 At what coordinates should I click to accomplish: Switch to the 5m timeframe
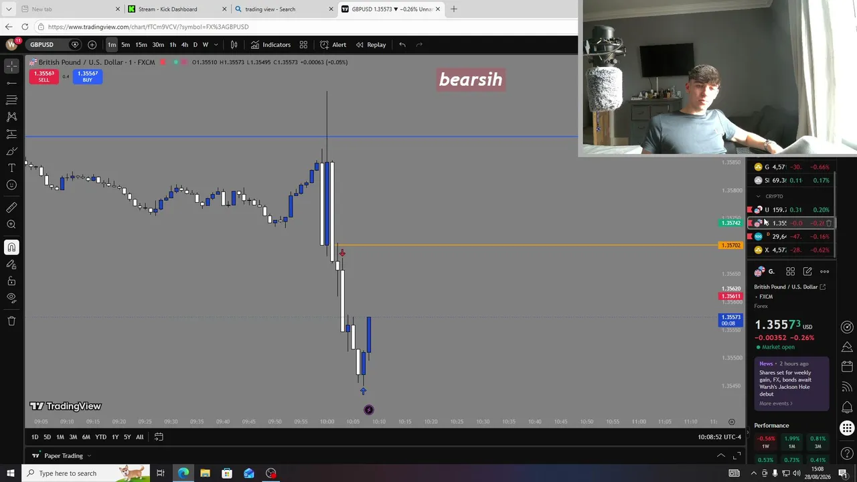[125, 45]
